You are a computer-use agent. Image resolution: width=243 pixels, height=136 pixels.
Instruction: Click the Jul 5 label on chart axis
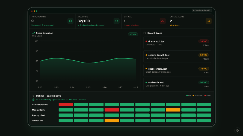(88, 87)
